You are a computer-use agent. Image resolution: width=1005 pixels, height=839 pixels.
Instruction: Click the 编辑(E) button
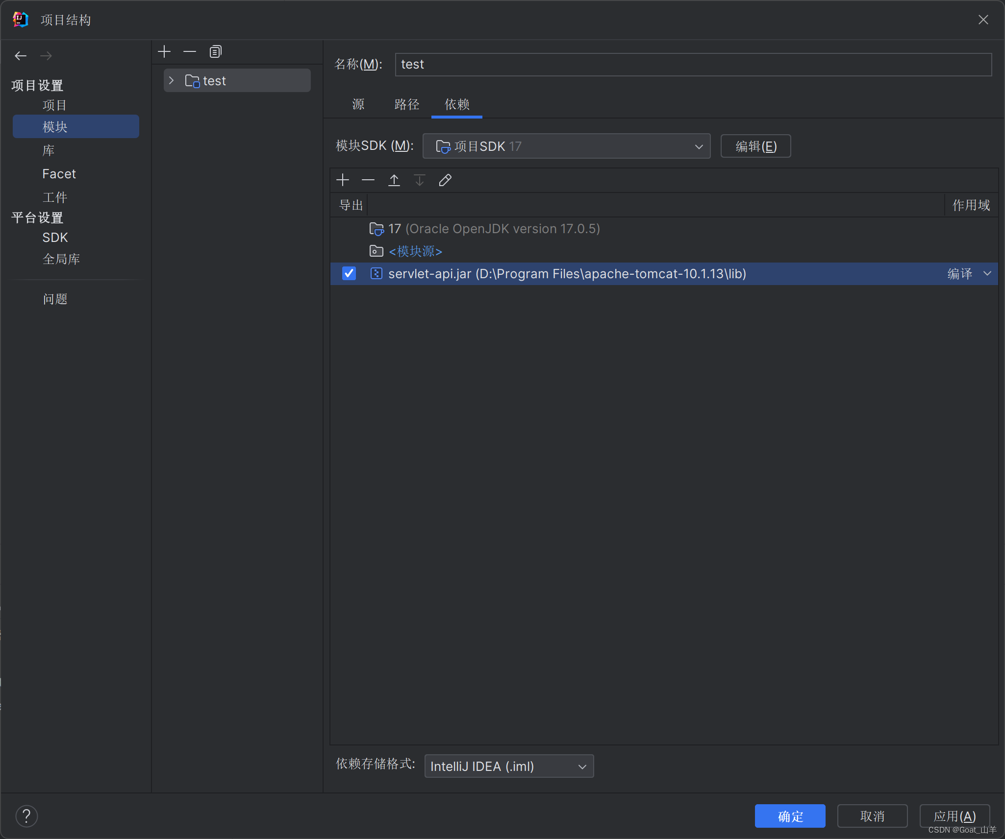(x=755, y=146)
